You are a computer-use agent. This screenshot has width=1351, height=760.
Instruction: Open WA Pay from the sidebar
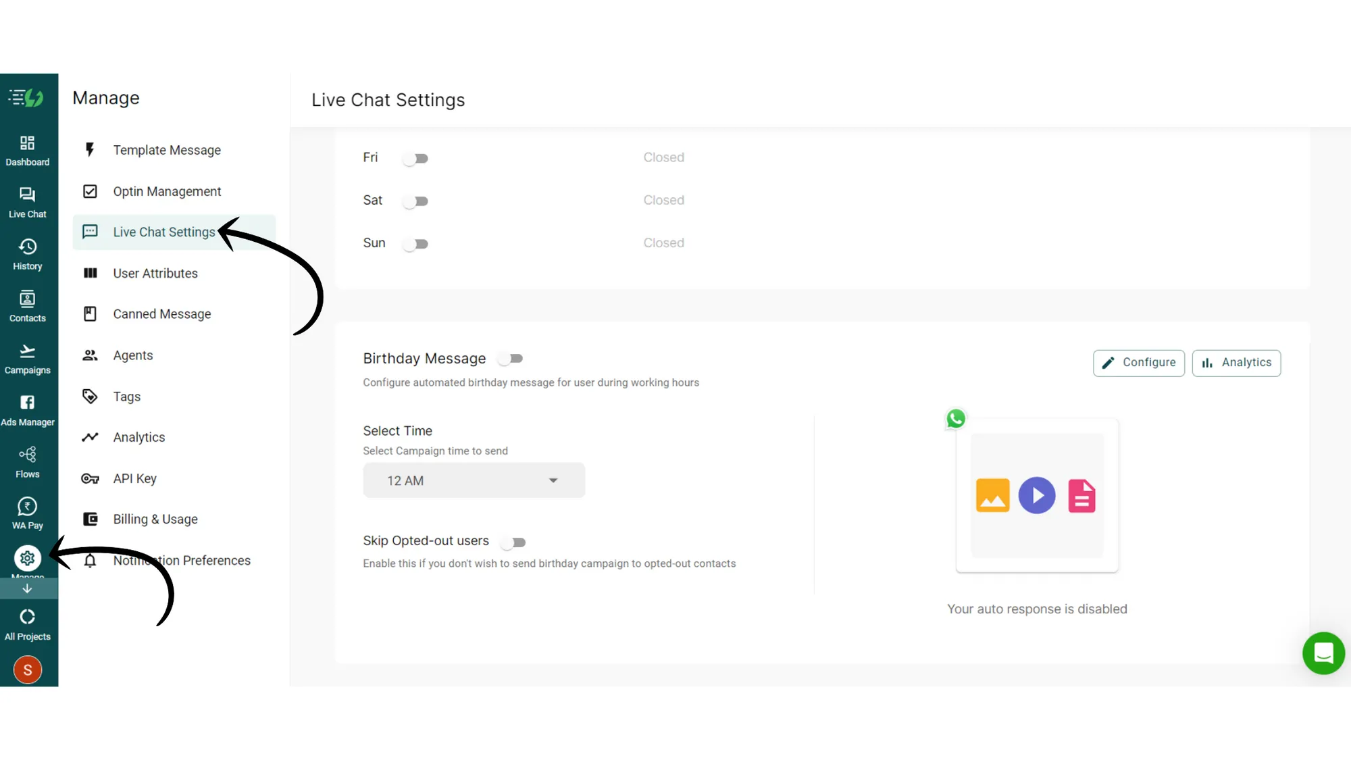pos(27,511)
